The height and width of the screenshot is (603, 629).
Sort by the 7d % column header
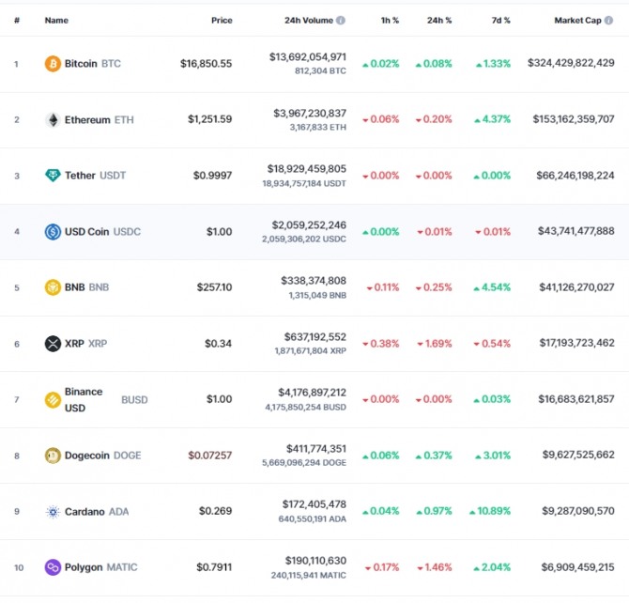point(501,20)
